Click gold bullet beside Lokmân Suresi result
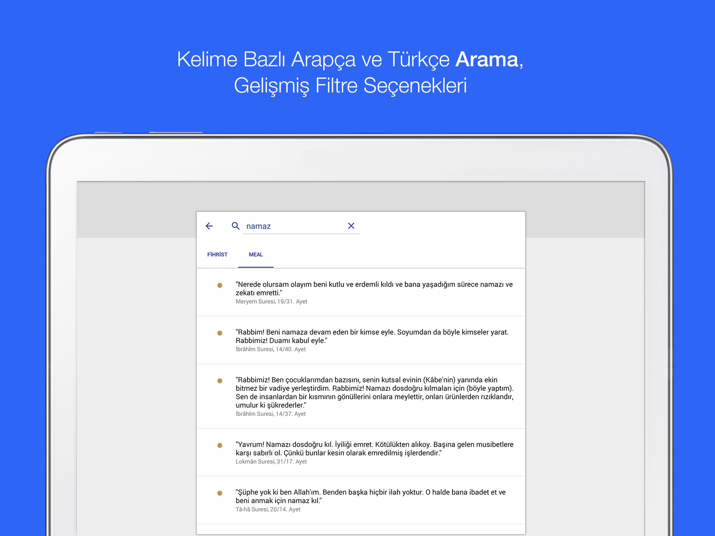Image resolution: width=715 pixels, height=536 pixels. point(220,445)
